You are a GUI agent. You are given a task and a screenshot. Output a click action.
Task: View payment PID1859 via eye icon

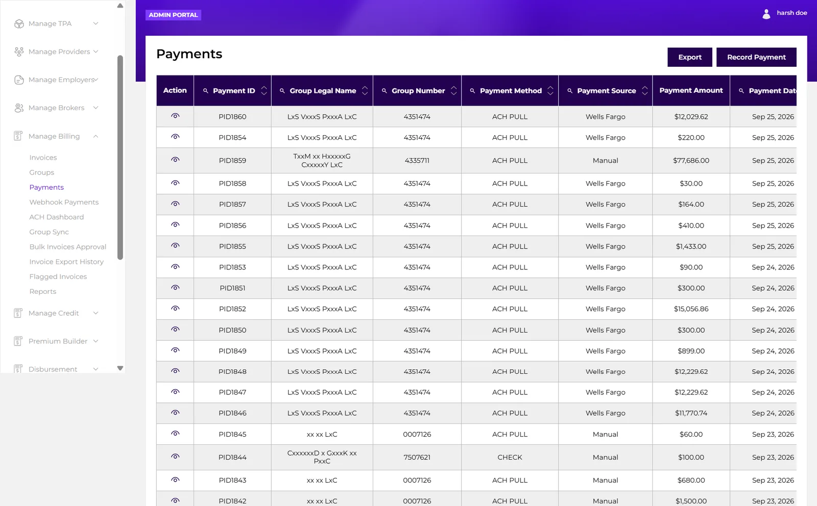pyautogui.click(x=175, y=160)
